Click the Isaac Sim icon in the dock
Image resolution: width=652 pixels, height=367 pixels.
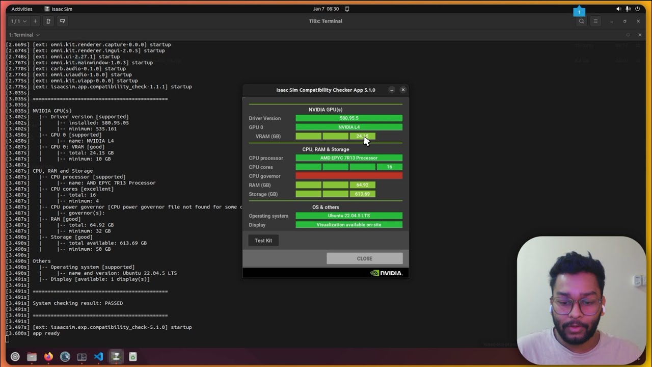116,357
